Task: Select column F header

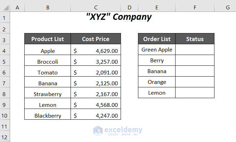Action: tap(195, 7)
